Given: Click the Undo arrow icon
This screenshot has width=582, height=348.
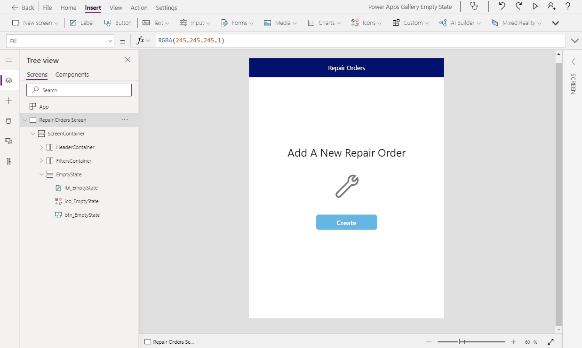Looking at the screenshot, I should [502, 7].
